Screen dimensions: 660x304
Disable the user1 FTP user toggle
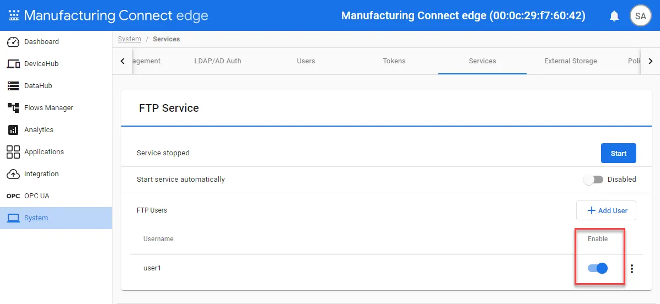pos(598,268)
